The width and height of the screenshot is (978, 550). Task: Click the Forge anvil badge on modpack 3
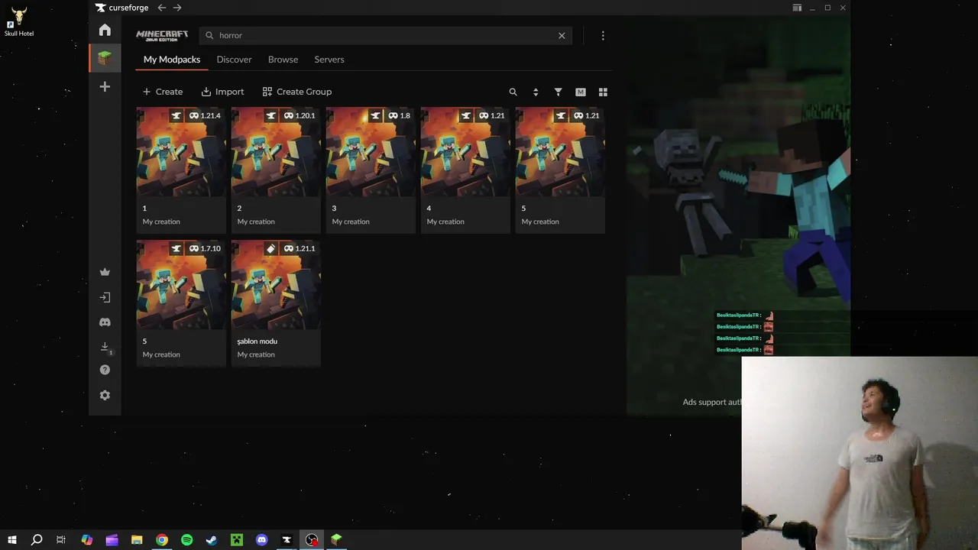pyautogui.click(x=375, y=115)
